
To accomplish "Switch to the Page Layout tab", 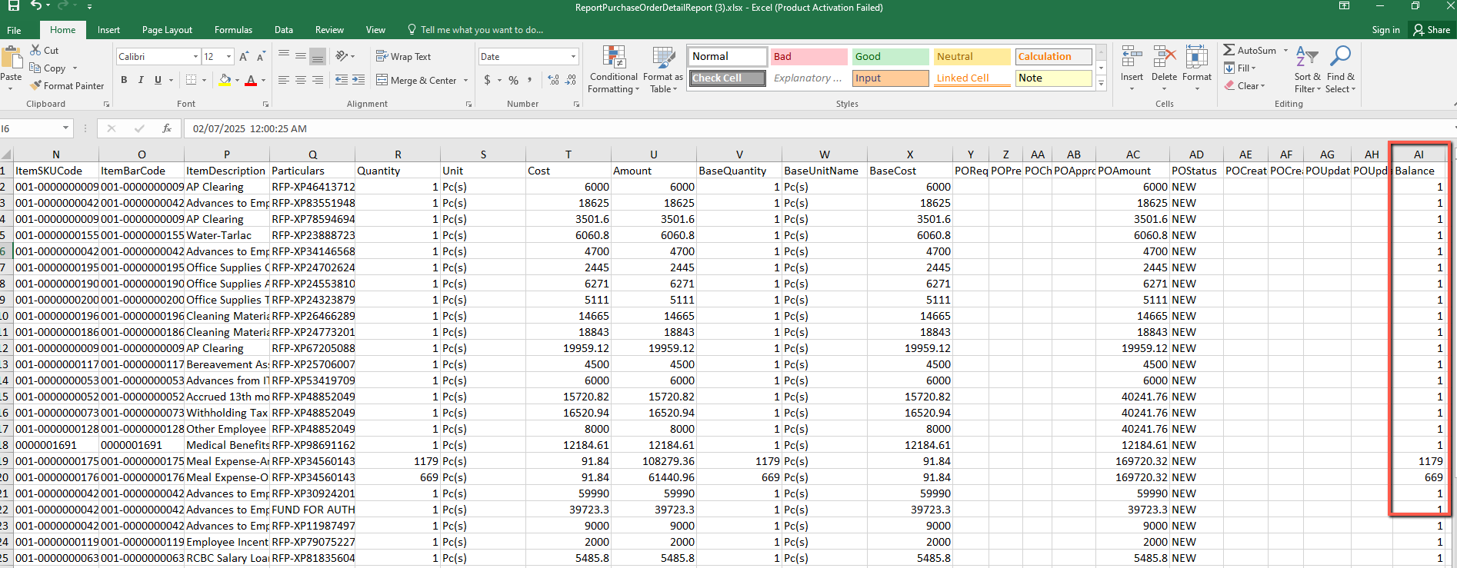I will click(x=167, y=30).
